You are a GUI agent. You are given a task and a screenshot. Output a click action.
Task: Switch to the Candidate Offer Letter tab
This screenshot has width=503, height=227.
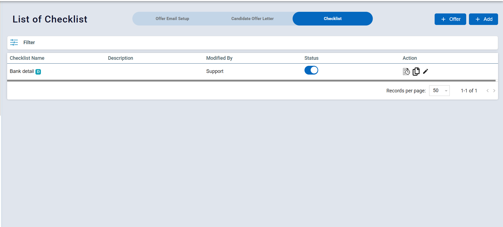(x=252, y=19)
